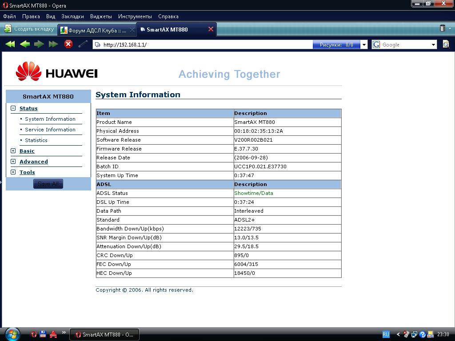Click the 13.0/13.5 SNR margin value
Viewport: 455px width, 341px height.
pyautogui.click(x=246, y=238)
